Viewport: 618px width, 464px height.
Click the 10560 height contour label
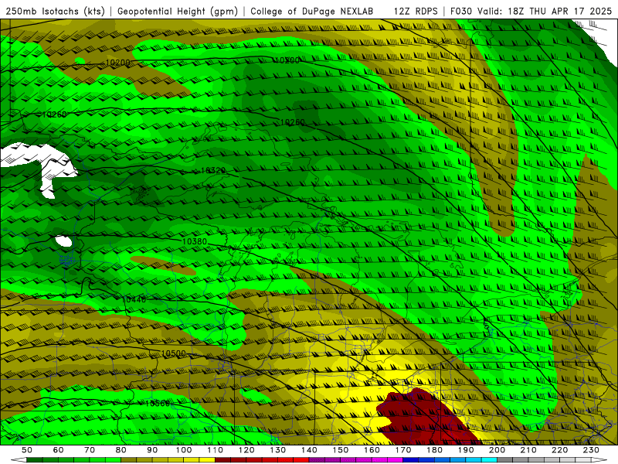click(158, 403)
